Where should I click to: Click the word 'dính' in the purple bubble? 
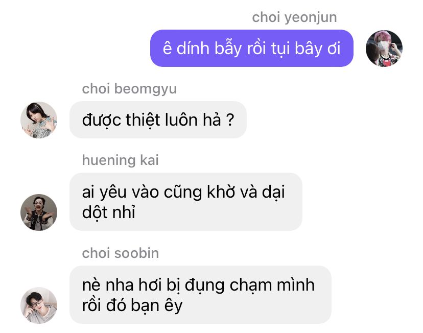click(x=193, y=49)
